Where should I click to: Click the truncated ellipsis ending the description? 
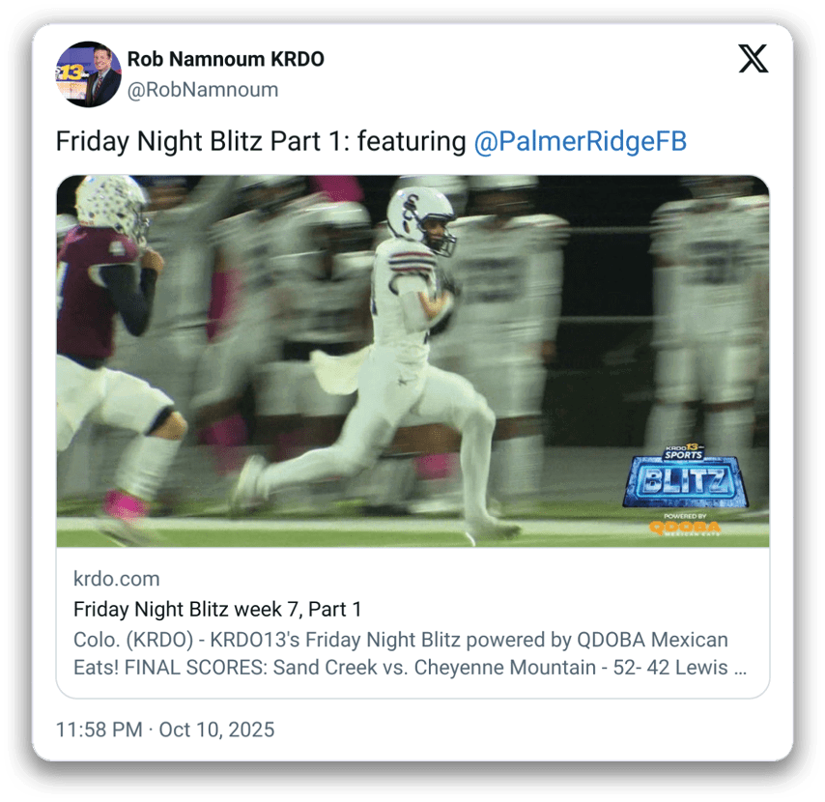tap(740, 668)
